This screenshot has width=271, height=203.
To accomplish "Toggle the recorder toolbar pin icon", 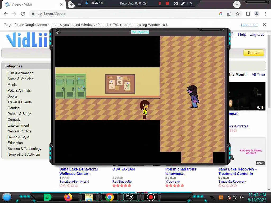I will pos(87,3).
